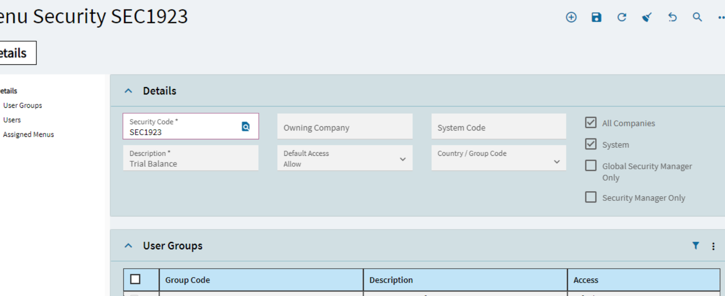Click the clear broom icon
The image size is (725, 296).
(x=647, y=17)
